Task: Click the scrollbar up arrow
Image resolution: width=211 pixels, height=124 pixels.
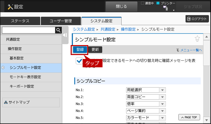Action: pyautogui.click(x=207, y=37)
